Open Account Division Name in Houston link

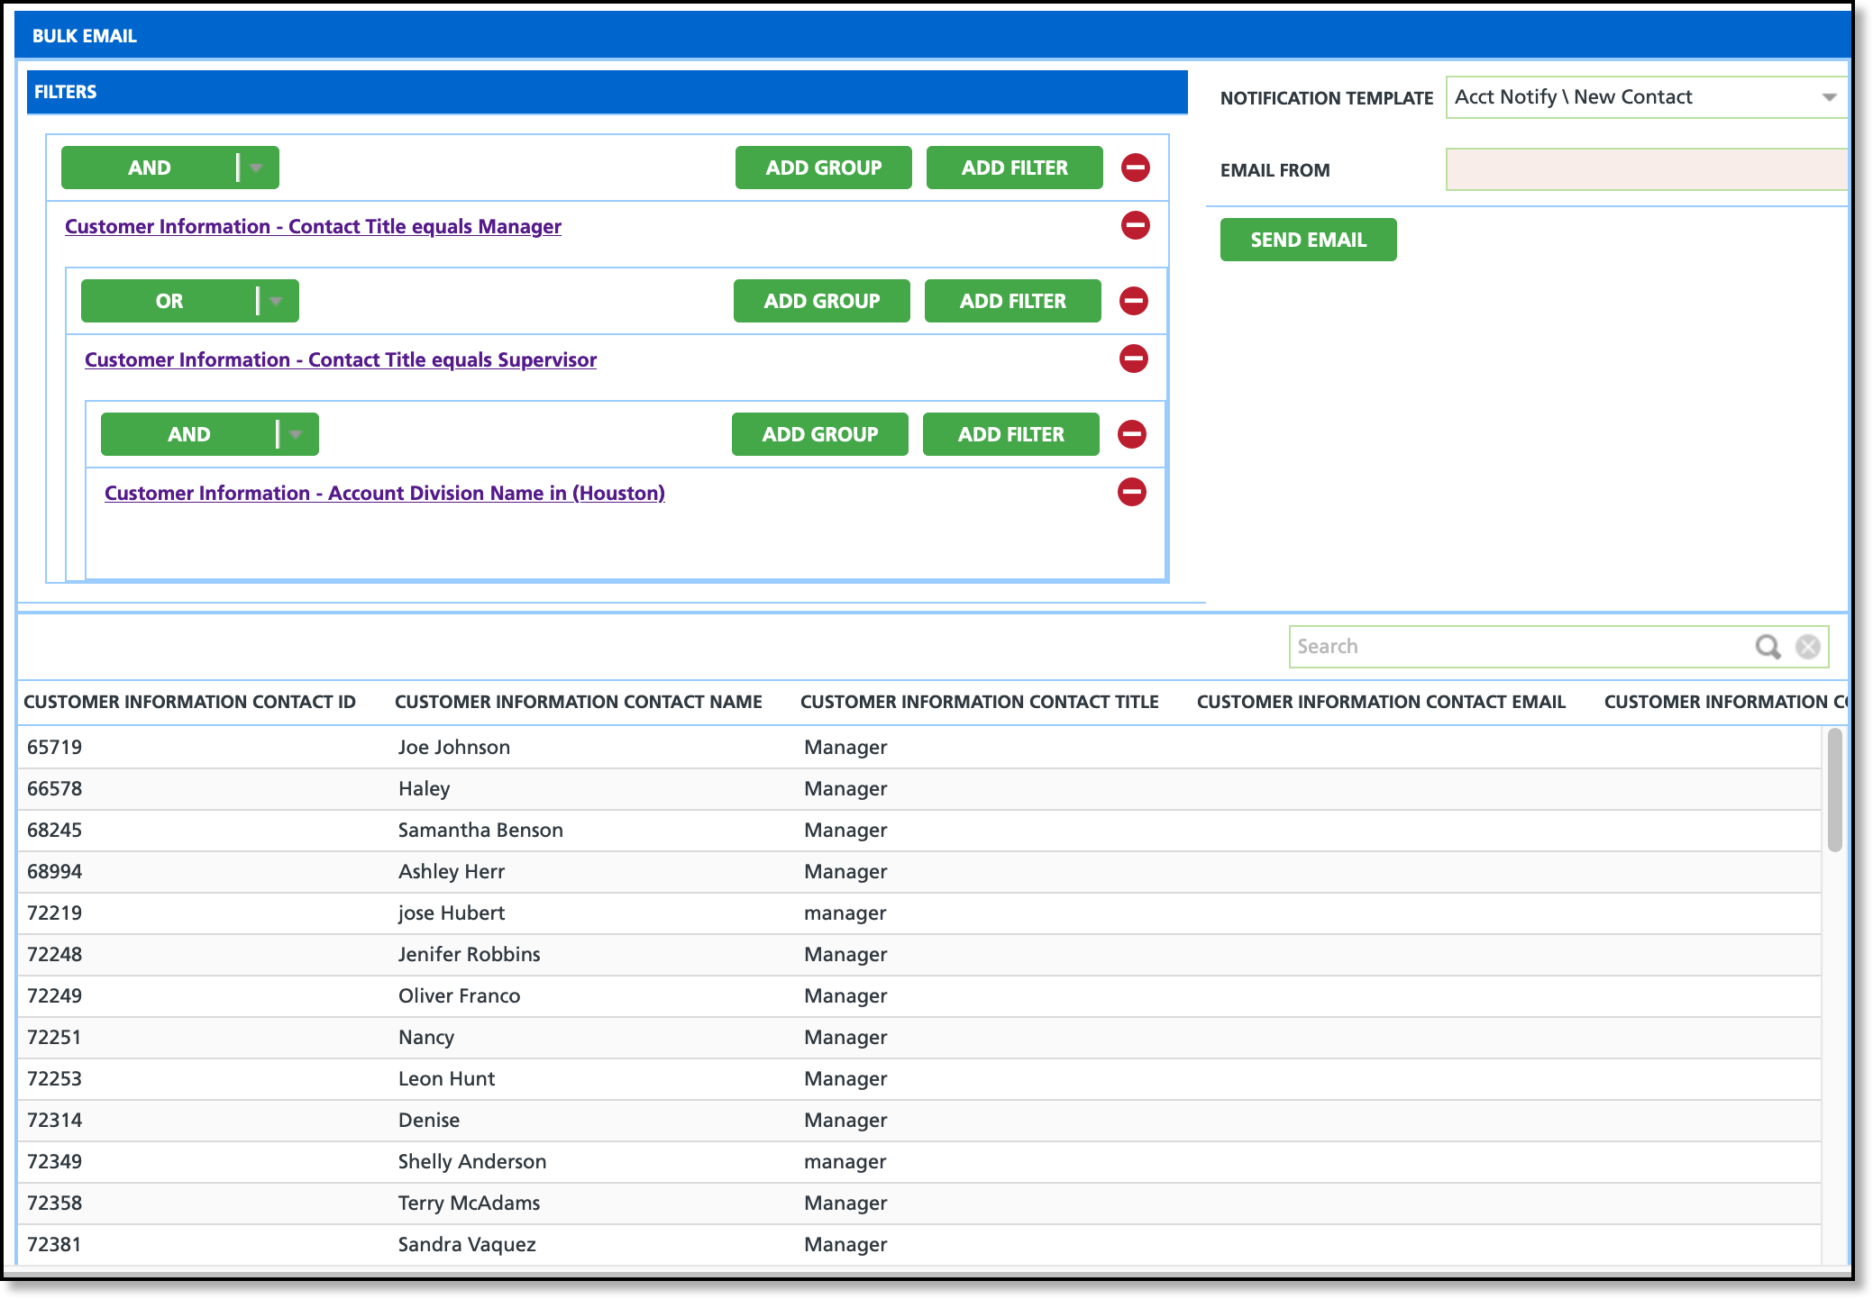tap(384, 494)
